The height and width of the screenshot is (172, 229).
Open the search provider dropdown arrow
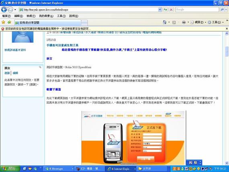pyautogui.click(x=226, y=10)
